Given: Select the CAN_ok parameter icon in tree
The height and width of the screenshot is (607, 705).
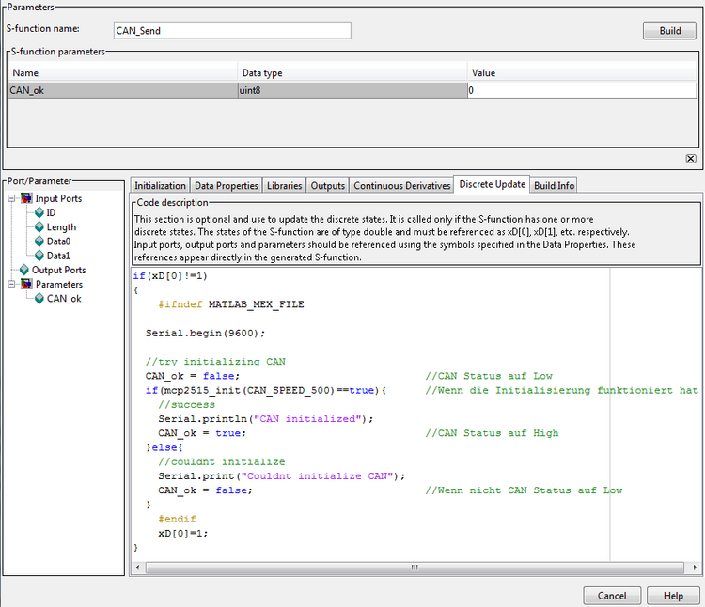Looking at the screenshot, I should click(39, 299).
